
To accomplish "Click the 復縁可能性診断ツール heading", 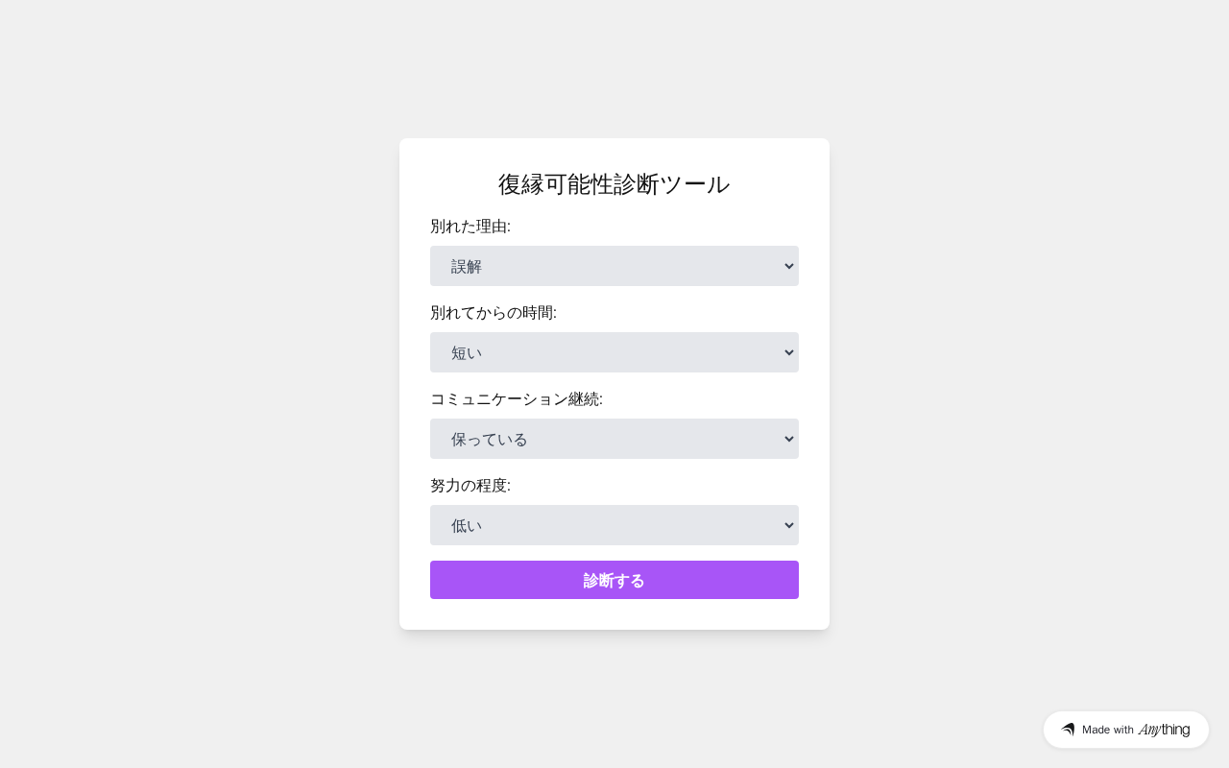I will tap(614, 184).
